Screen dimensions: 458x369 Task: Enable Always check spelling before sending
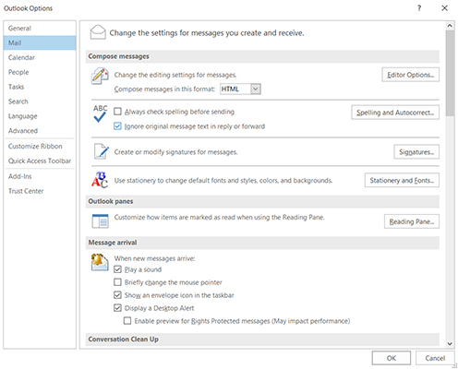click(117, 112)
